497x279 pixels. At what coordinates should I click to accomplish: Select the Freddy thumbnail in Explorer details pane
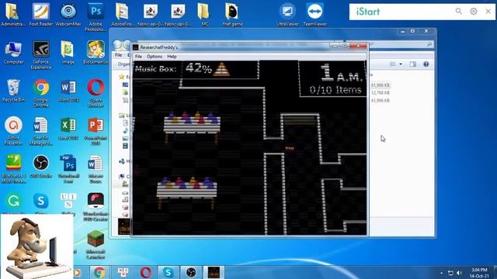(123, 226)
